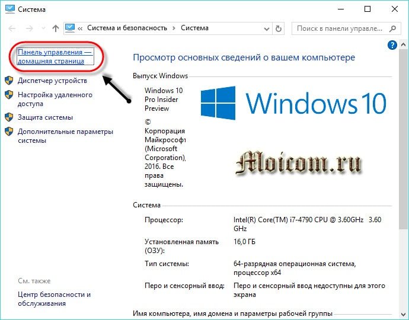The image size is (409, 320).
Task: Click the computer icon in the address bar
Action: pyautogui.click(x=70, y=28)
